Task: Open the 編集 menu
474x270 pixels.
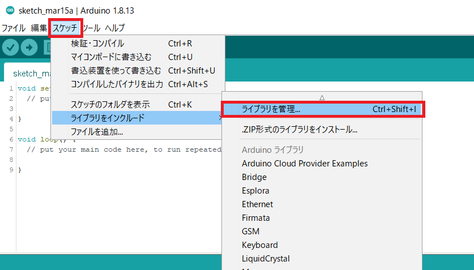Action: tap(39, 28)
